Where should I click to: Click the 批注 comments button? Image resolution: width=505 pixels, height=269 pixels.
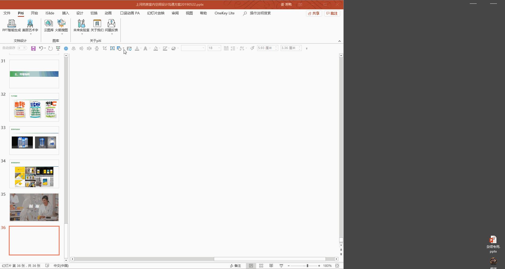(332, 13)
